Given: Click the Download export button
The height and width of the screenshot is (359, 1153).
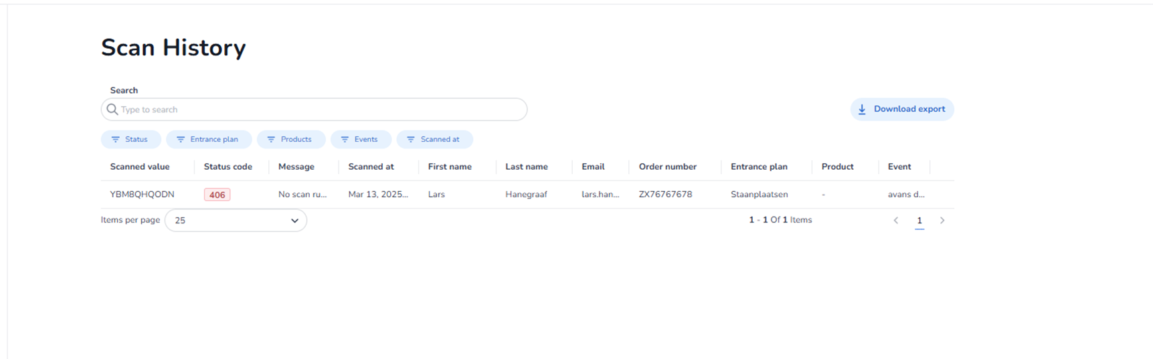Looking at the screenshot, I should (901, 109).
